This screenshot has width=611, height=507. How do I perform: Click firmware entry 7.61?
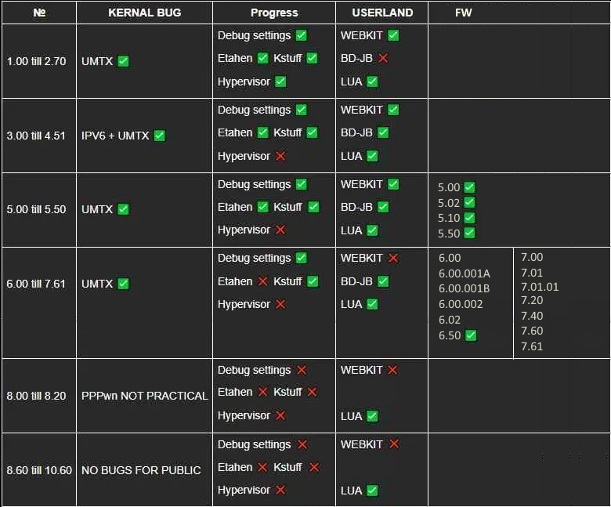(532, 346)
